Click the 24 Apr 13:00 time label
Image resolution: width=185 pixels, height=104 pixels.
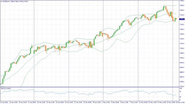[69, 102]
